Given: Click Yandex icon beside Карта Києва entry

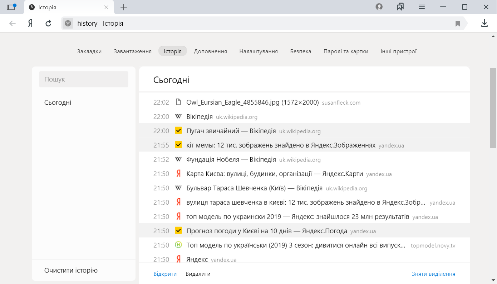Looking at the screenshot, I should point(178,174).
